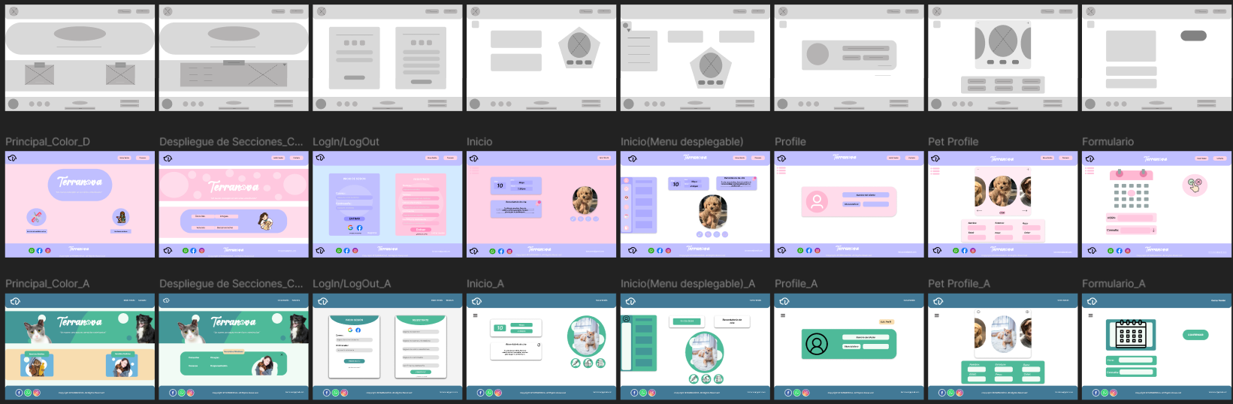Click Facebook icon in Principal_Color_A footer
Viewport: 1233px width, 404px height.
pos(20,393)
